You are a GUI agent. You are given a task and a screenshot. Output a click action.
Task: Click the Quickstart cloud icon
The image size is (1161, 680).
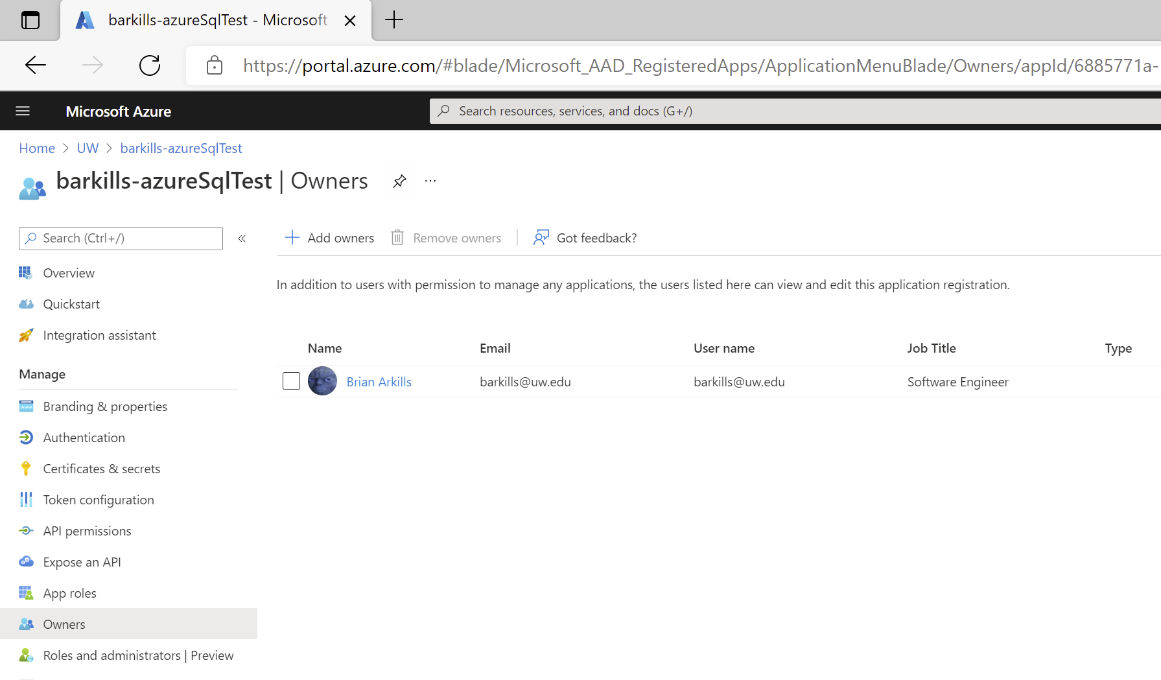[26, 304]
